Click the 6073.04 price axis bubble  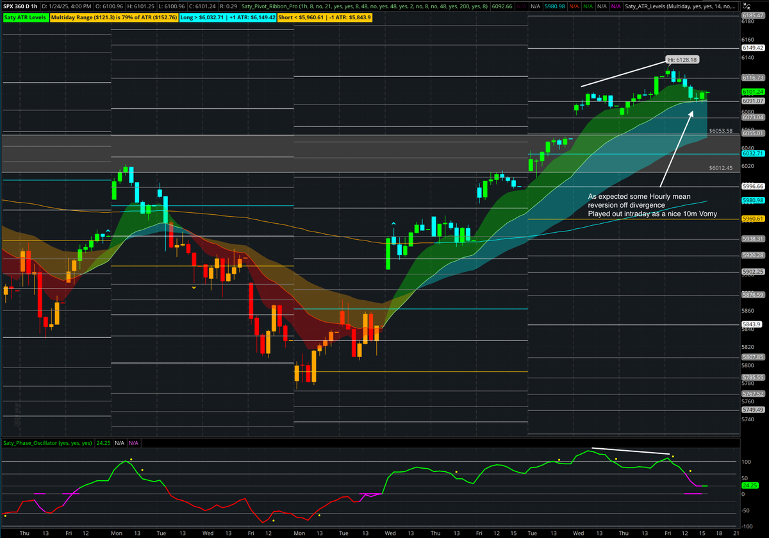point(752,117)
